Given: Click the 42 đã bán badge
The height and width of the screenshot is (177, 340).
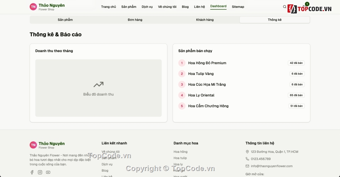Looking at the screenshot, I should [x=296, y=63].
